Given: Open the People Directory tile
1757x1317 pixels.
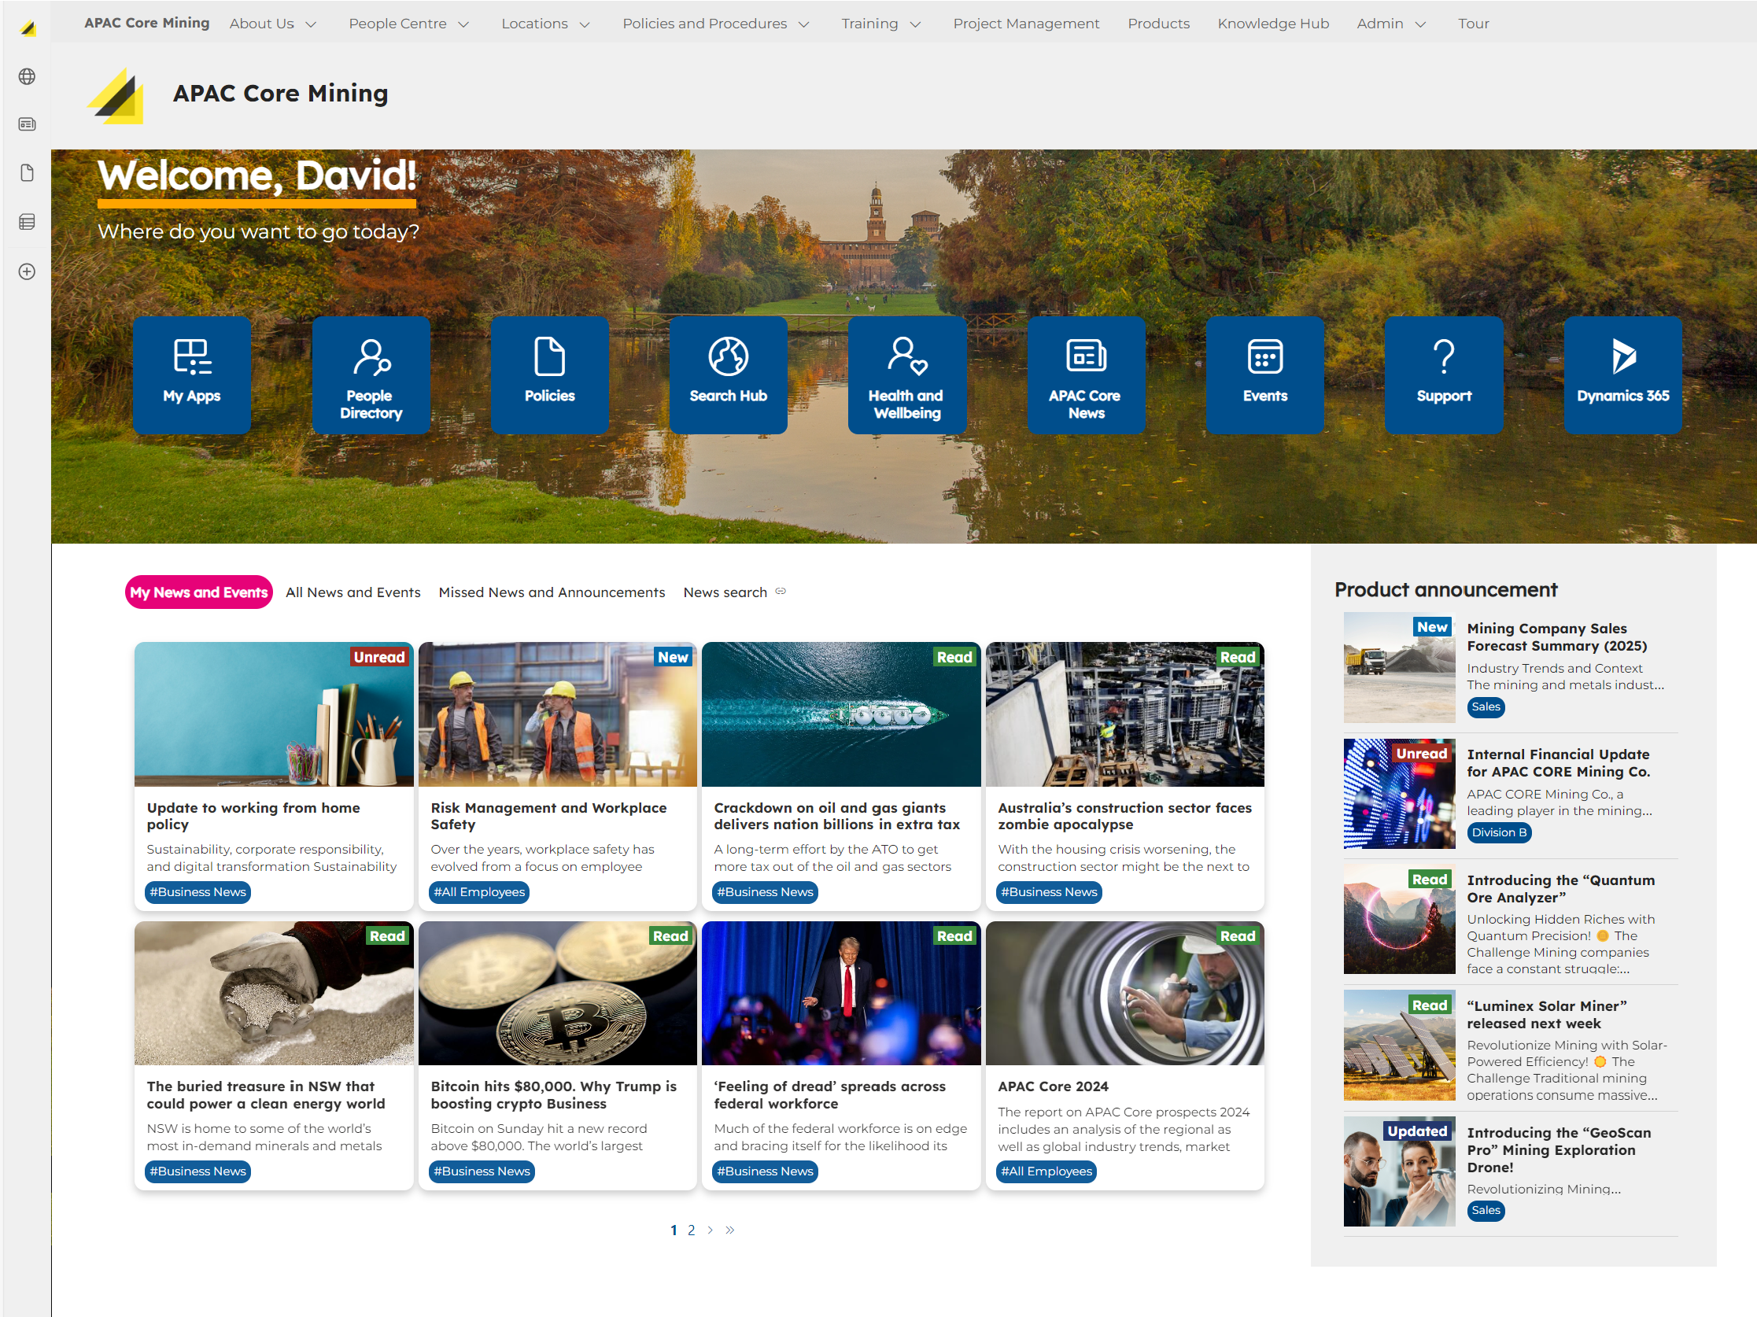Looking at the screenshot, I should click(370, 374).
